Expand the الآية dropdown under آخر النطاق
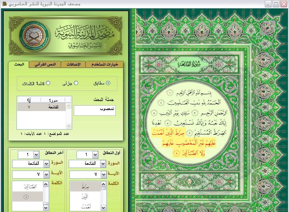The image size is (289, 212). [x=46, y=175]
